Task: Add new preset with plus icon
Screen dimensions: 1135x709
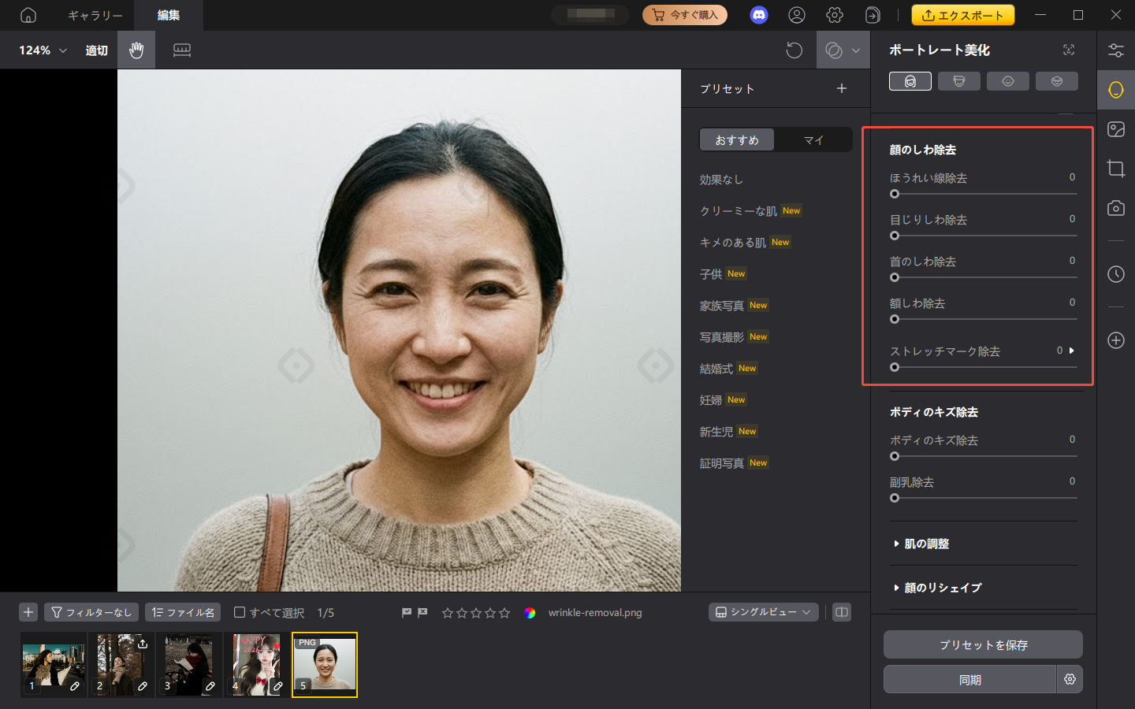Action: [x=841, y=88]
